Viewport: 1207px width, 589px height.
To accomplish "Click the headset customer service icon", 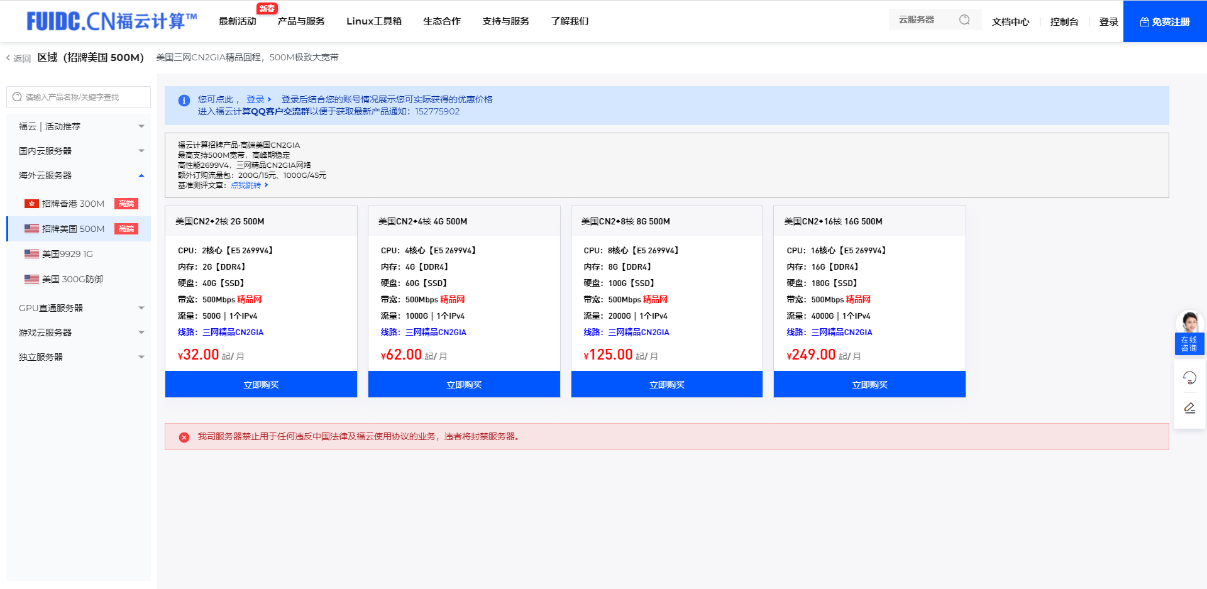I will [1189, 378].
